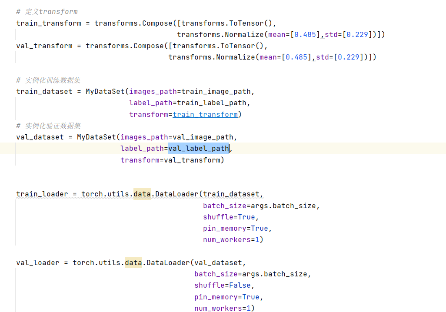Click the highlighted 'val_label_path' selection
Screen dimensions: 446x312
tap(199, 149)
